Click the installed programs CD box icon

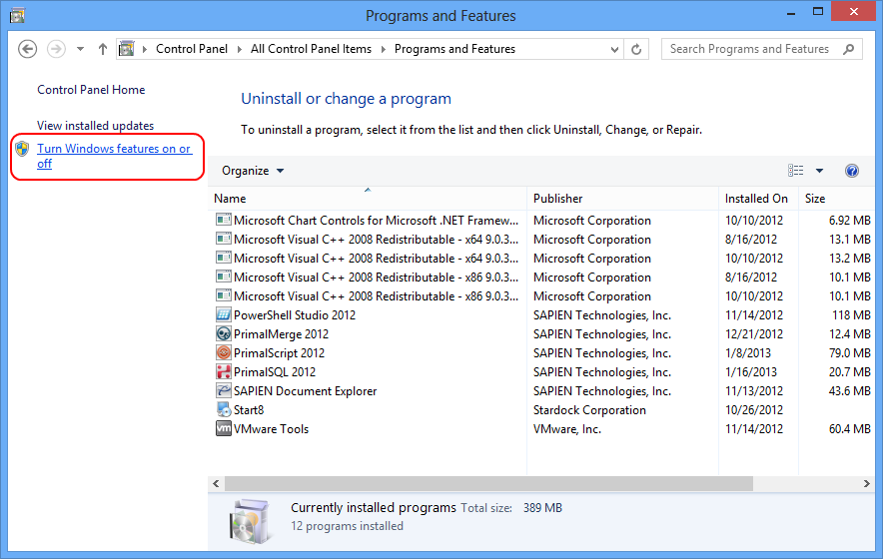click(250, 521)
